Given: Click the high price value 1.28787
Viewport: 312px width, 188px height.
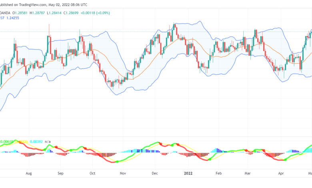Looking at the screenshot, I should pos(39,13).
